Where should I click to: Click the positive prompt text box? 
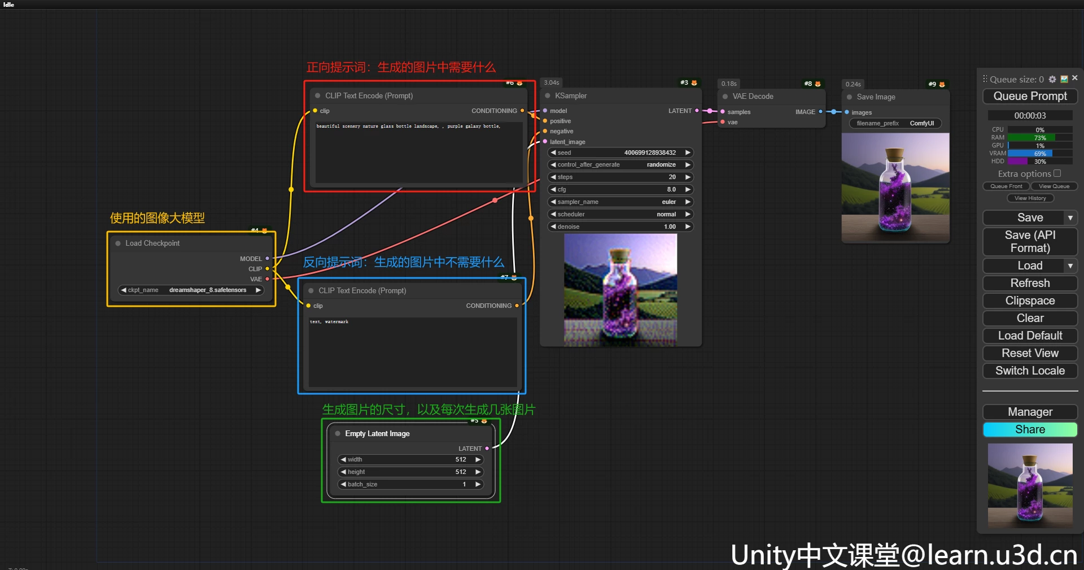coord(418,151)
